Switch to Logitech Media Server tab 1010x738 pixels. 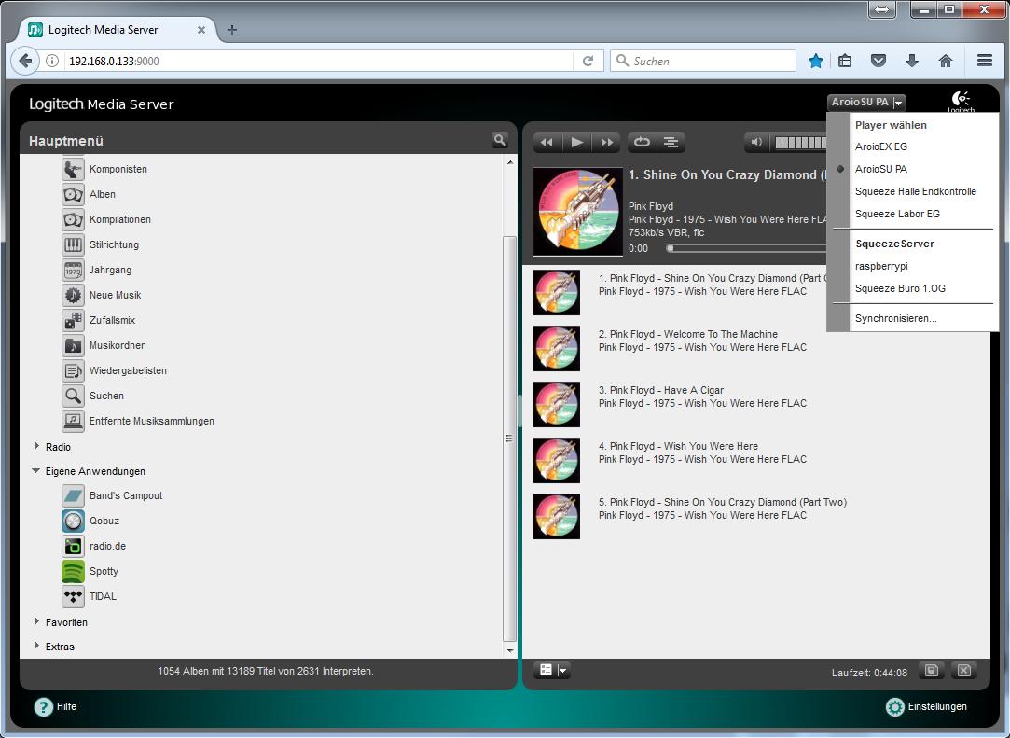pyautogui.click(x=118, y=30)
